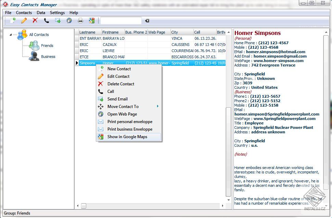
Task: Choose Show in Google Maps from context menu
Action: coord(127,136)
